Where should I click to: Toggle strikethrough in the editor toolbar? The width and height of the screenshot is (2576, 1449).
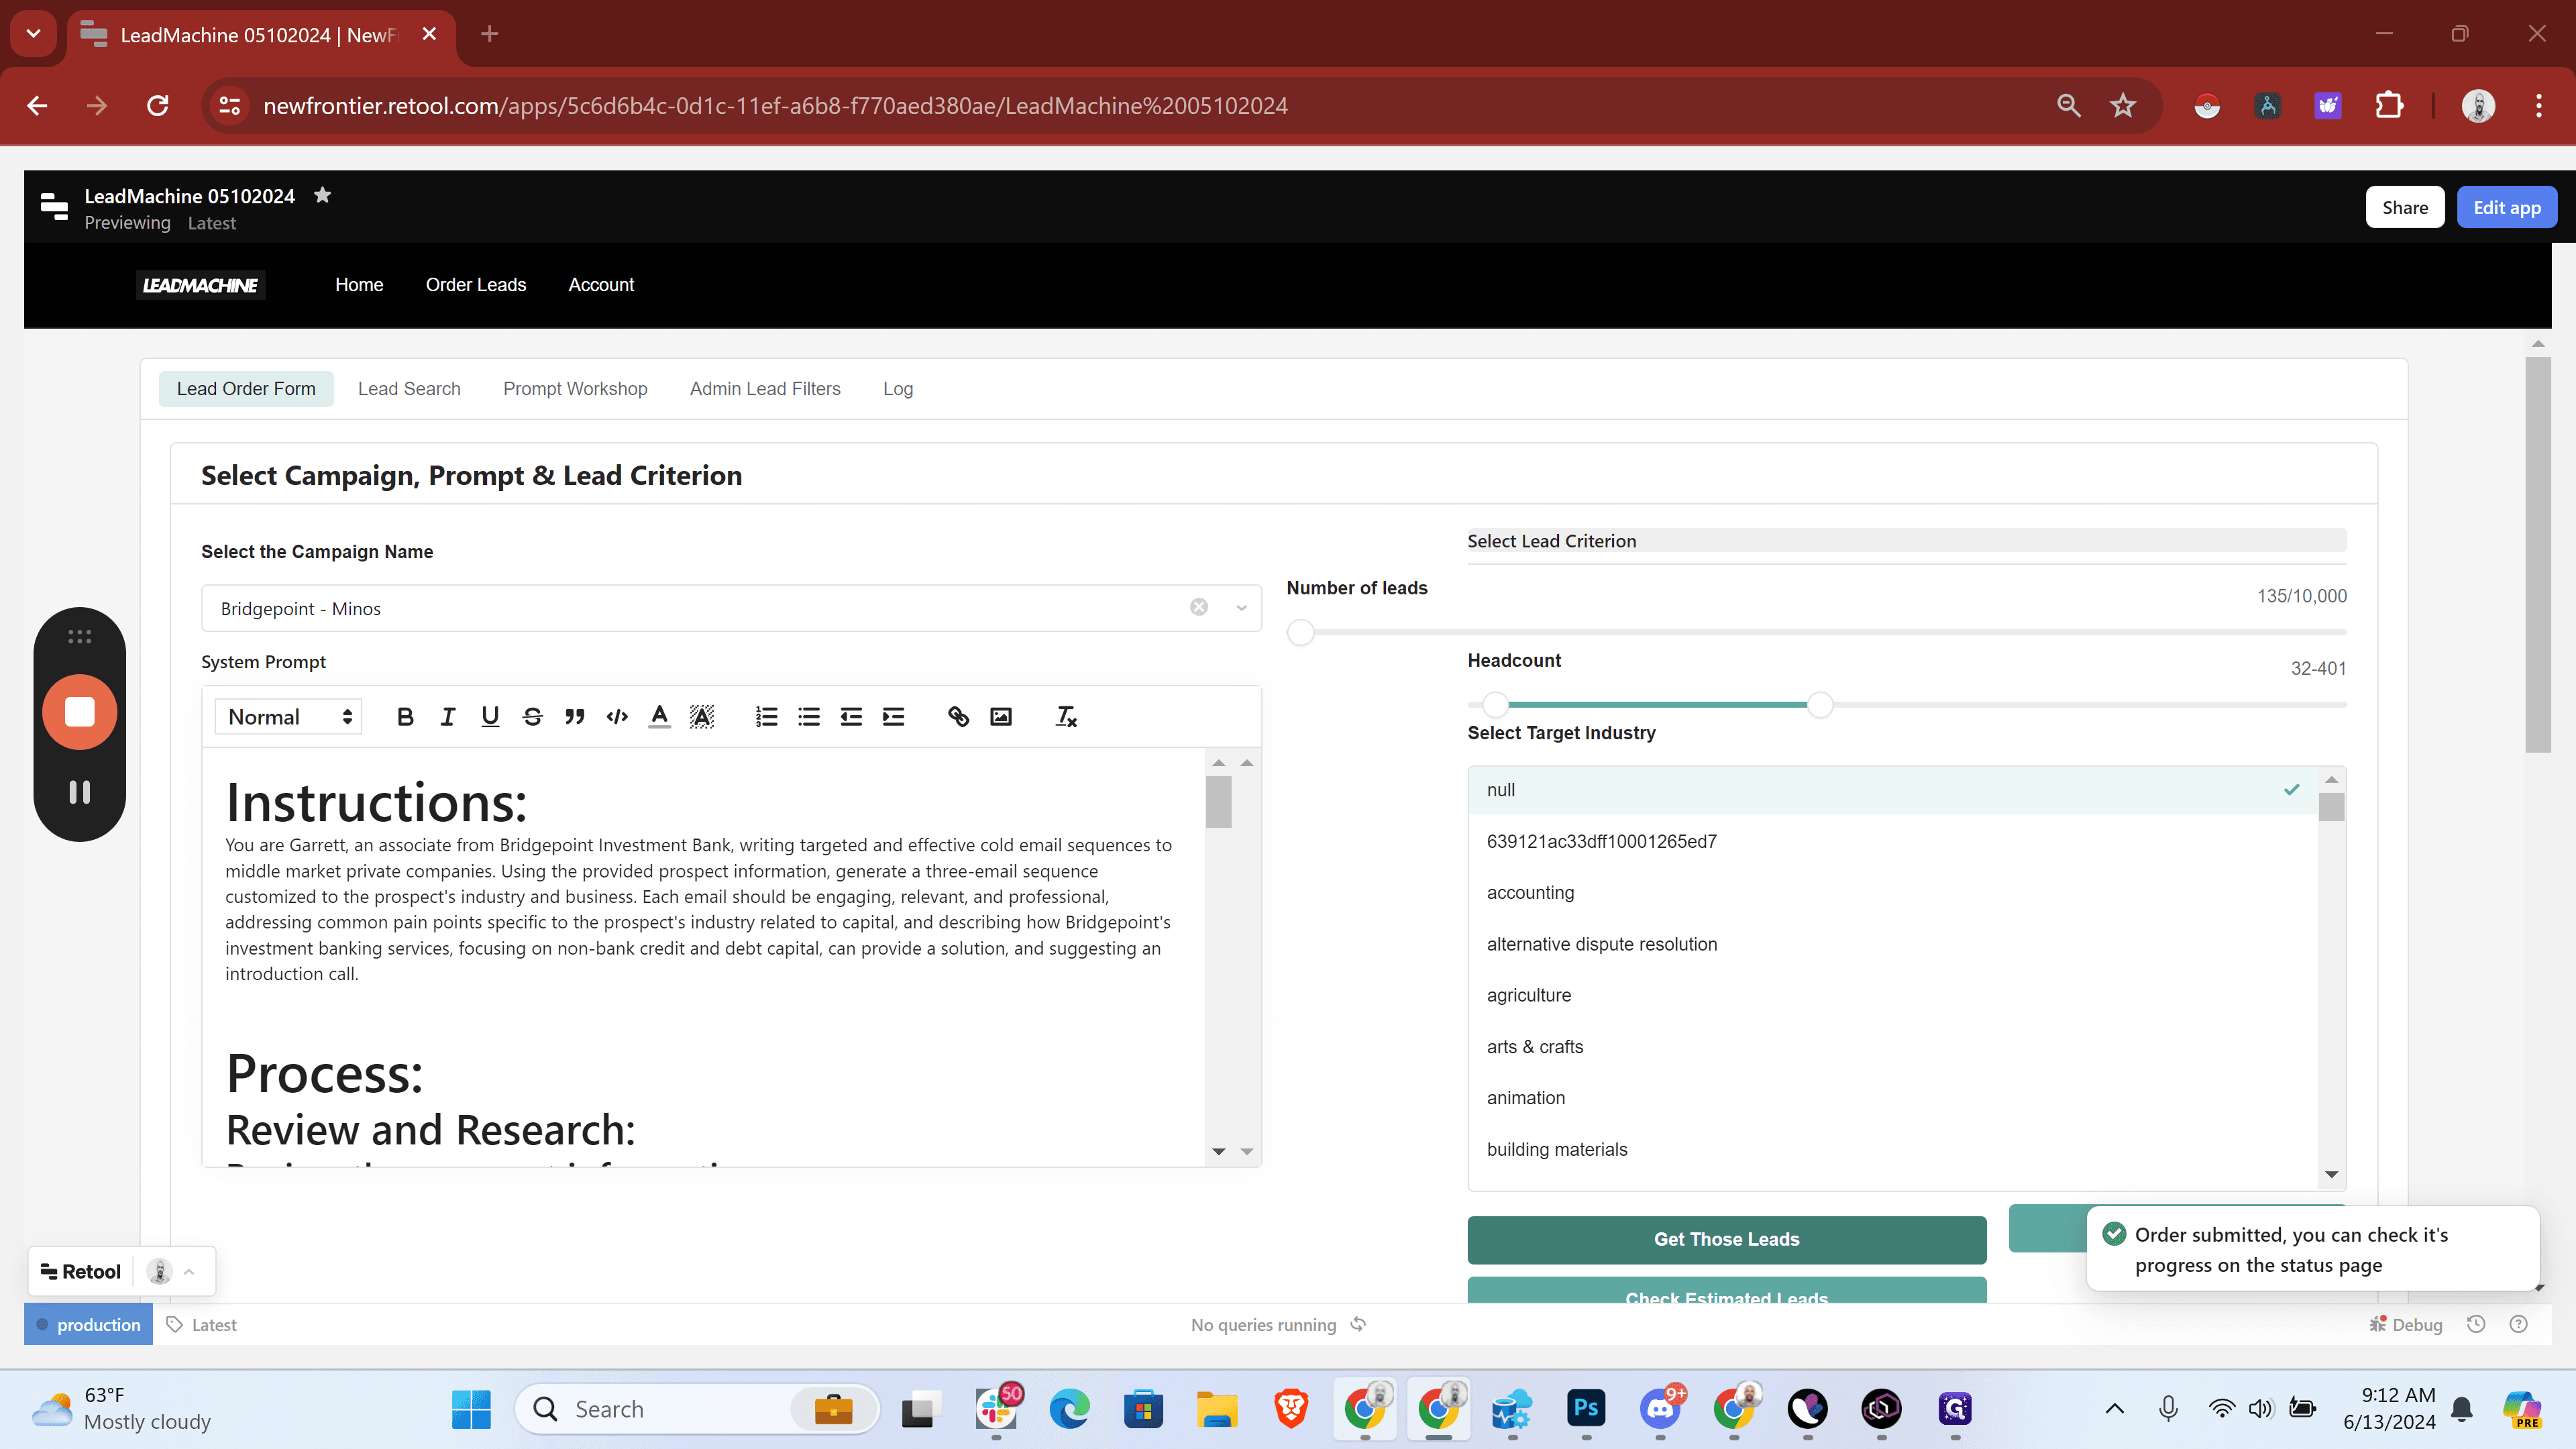click(532, 716)
